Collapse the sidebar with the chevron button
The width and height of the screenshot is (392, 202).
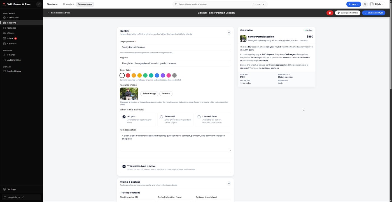(39, 4)
